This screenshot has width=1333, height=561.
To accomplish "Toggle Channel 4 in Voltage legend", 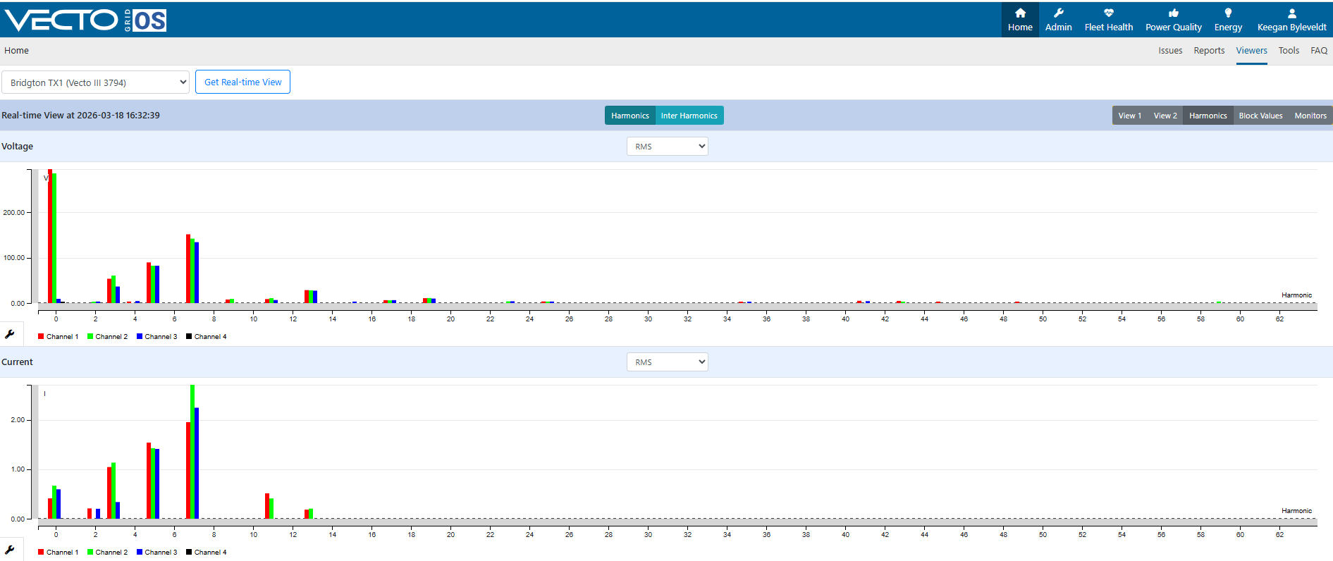I will pyautogui.click(x=207, y=337).
